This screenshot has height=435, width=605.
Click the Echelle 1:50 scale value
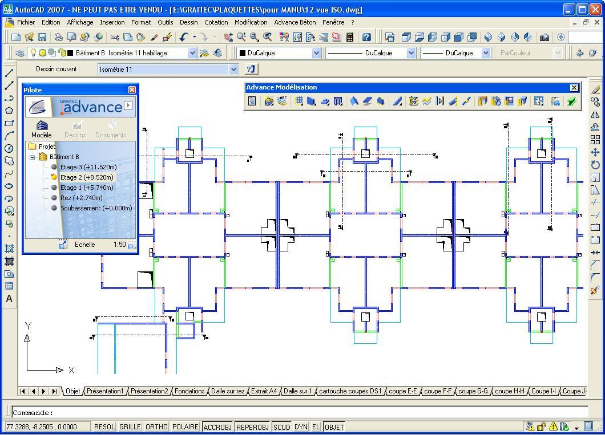pyautogui.click(x=120, y=245)
